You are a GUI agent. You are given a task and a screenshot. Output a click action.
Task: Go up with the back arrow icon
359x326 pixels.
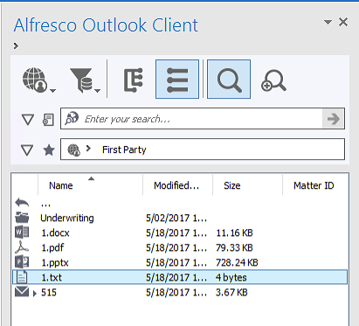coord(22,202)
